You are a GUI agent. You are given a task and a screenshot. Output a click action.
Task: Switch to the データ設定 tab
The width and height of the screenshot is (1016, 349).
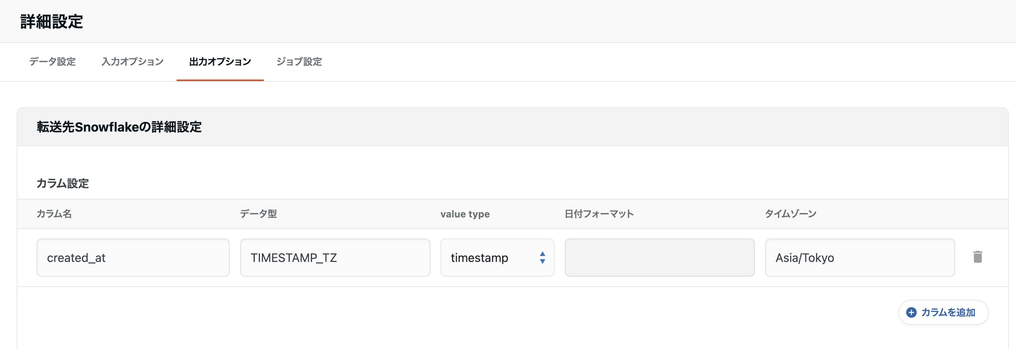[52, 62]
